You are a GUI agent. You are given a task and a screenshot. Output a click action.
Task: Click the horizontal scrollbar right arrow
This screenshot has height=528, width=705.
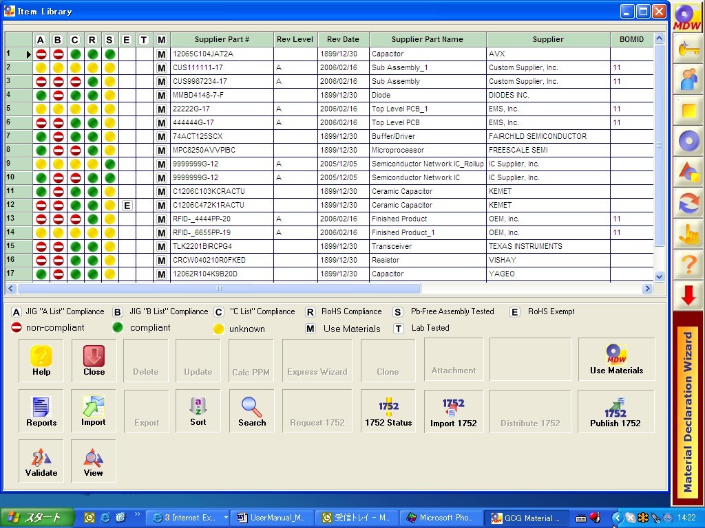click(x=647, y=289)
